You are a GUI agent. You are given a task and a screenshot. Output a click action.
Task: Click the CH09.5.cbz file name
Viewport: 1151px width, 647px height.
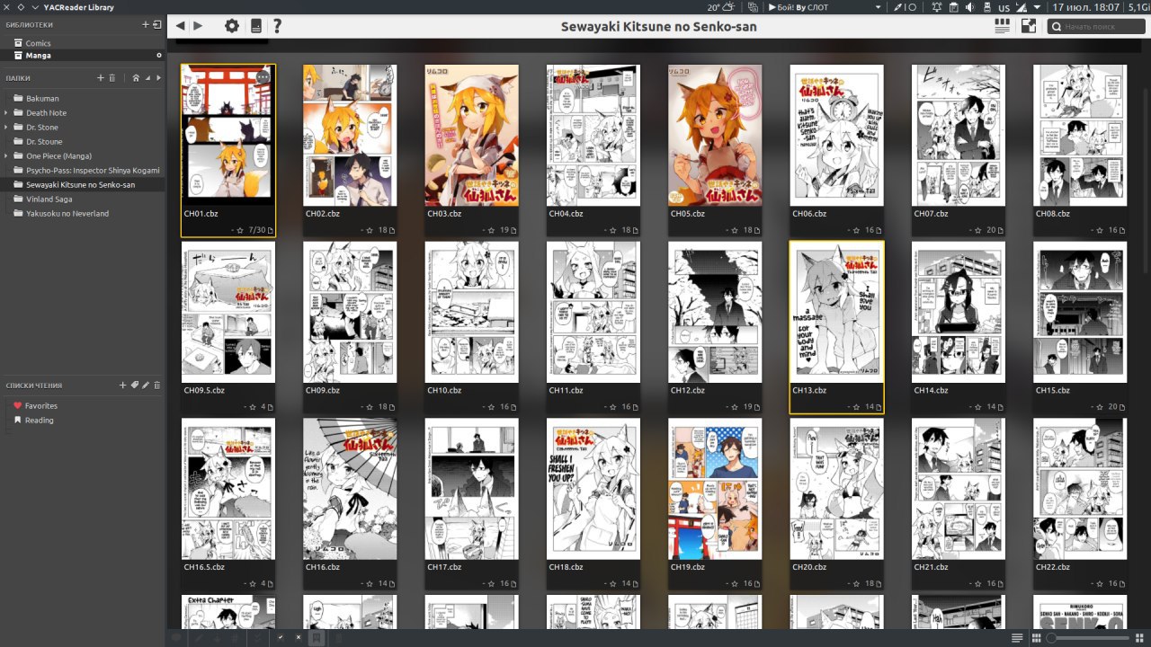point(204,391)
